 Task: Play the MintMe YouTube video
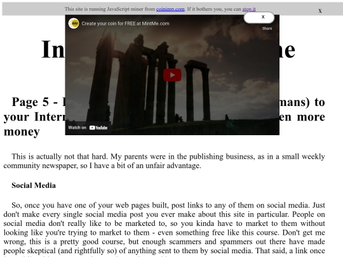click(x=172, y=75)
